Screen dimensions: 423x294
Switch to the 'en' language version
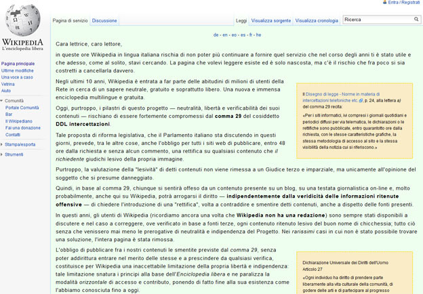pos(225,35)
